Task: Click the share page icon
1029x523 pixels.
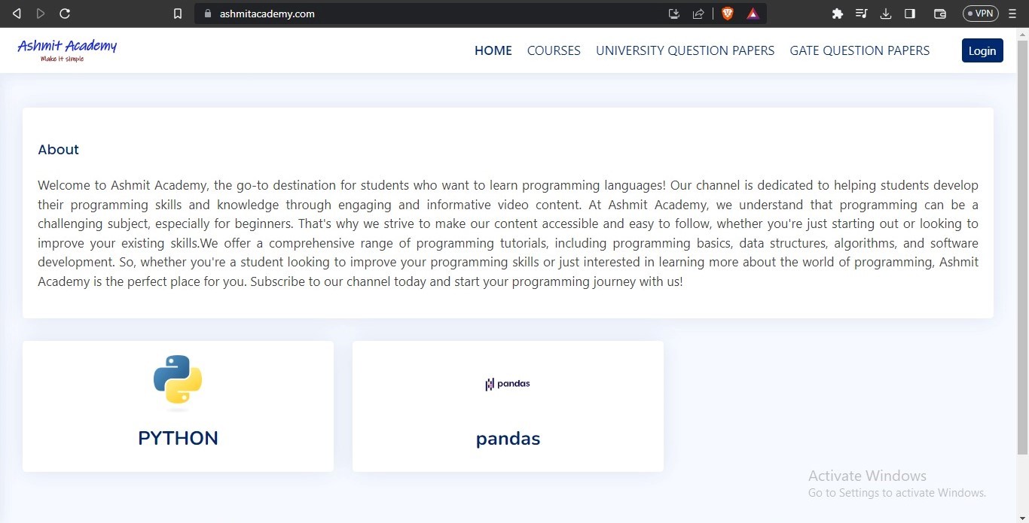Action: [x=698, y=14]
